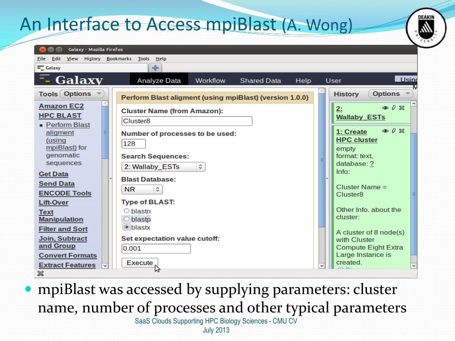Expand the Lift-Over tool section
The image size is (455, 341).
[x=53, y=202]
